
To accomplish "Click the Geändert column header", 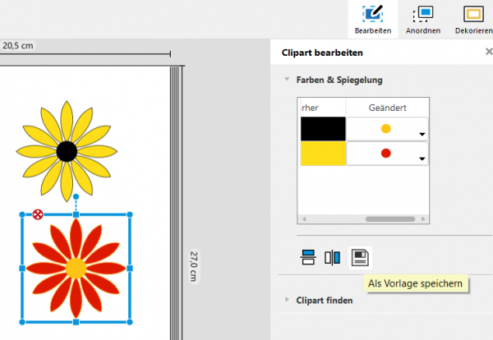I will tap(387, 108).
